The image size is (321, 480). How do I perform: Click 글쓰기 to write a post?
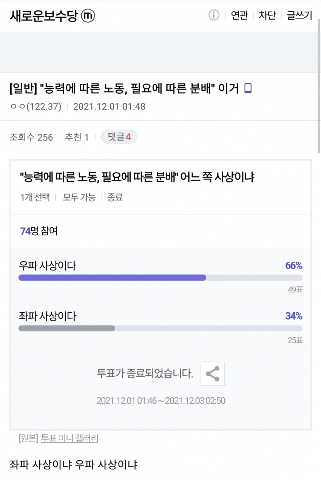(299, 15)
